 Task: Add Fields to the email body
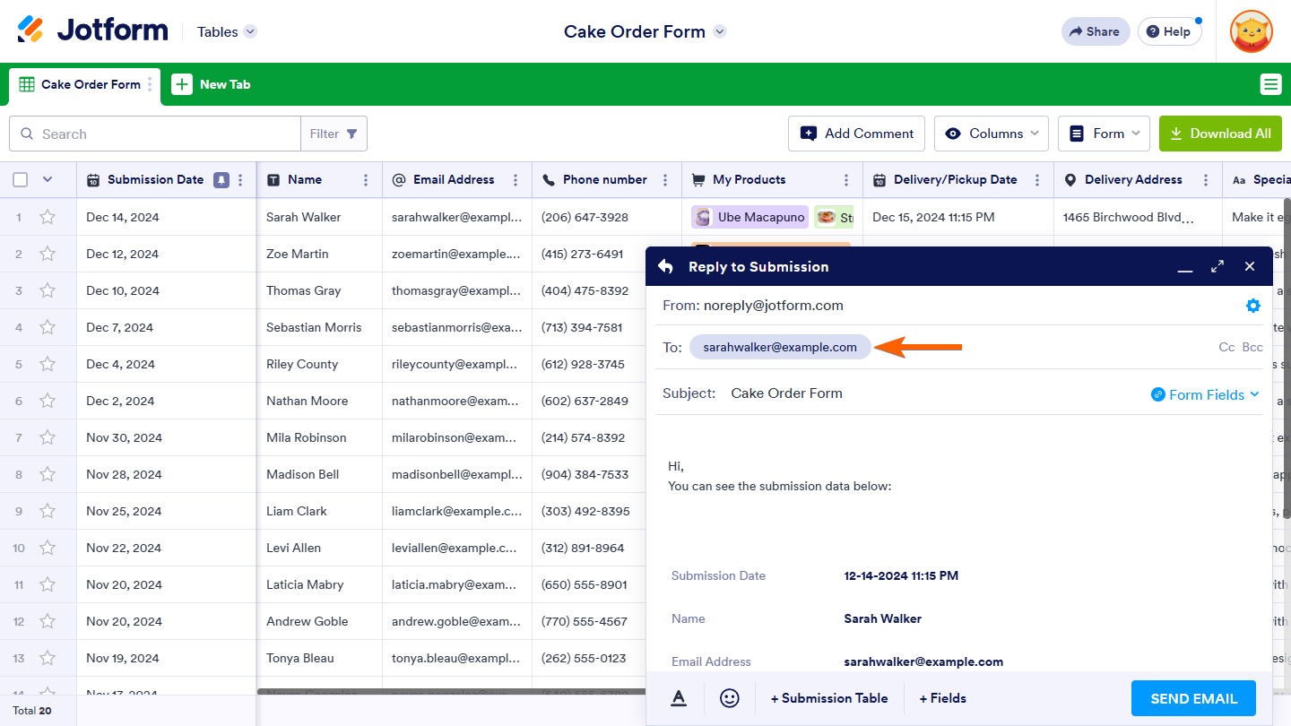point(942,698)
